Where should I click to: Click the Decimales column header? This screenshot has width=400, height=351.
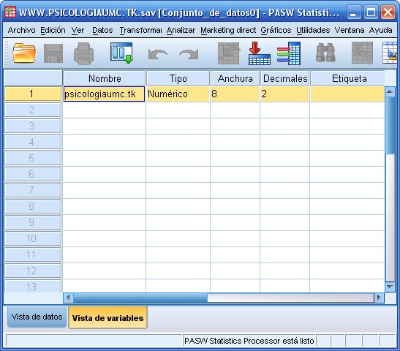(x=285, y=78)
